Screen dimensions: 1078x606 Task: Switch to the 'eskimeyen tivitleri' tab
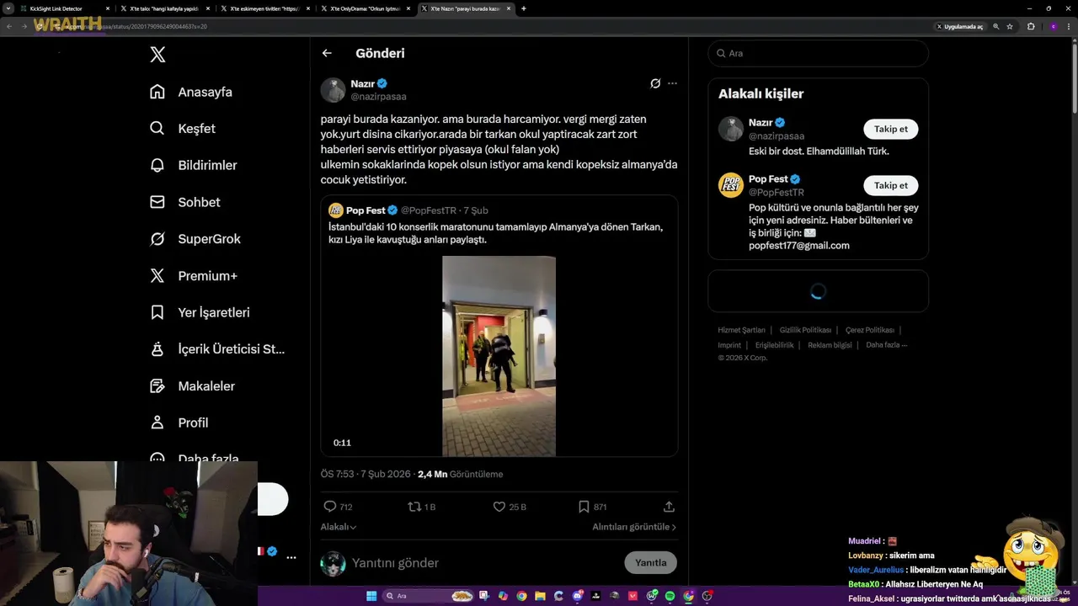265,8
